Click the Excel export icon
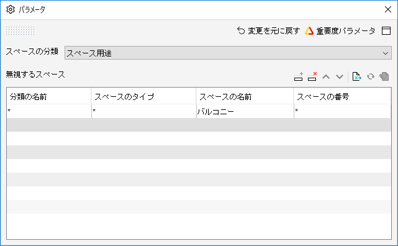The height and width of the screenshot is (246, 398). coord(356,76)
